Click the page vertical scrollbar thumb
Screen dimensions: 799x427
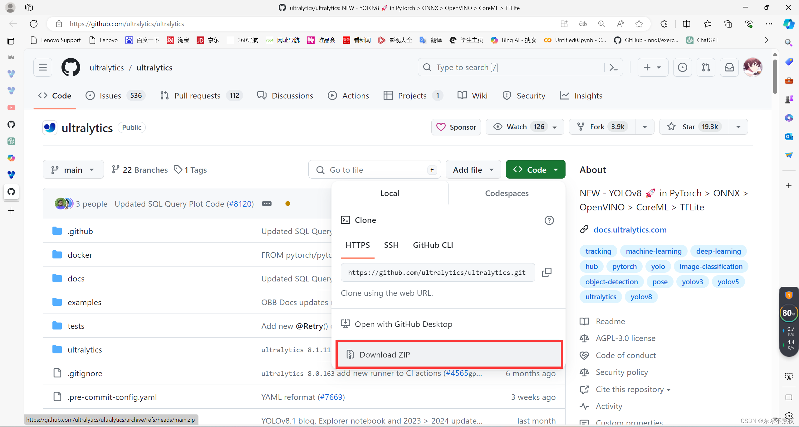click(x=775, y=76)
